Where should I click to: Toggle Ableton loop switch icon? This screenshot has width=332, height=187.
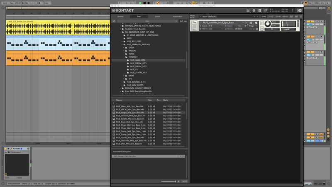(x=193, y=3)
